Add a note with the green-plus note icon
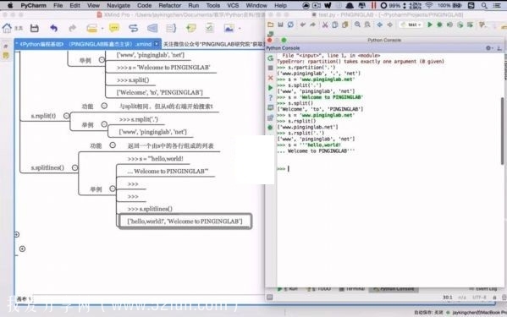Image resolution: width=507 pixels, height=317 pixels. click(190, 29)
